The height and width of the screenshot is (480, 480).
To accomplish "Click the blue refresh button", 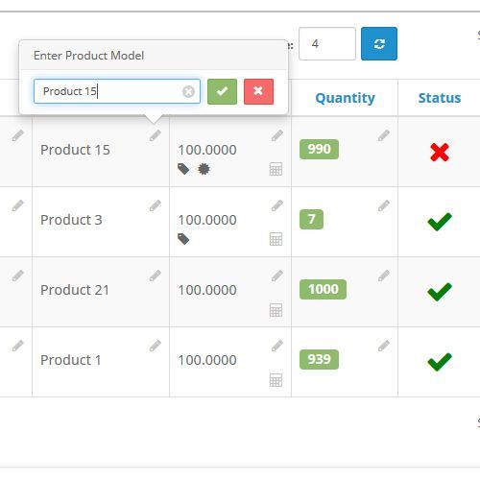I will pyautogui.click(x=379, y=43).
